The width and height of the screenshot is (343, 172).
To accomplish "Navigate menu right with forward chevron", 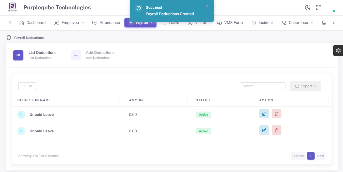I will [334, 23].
